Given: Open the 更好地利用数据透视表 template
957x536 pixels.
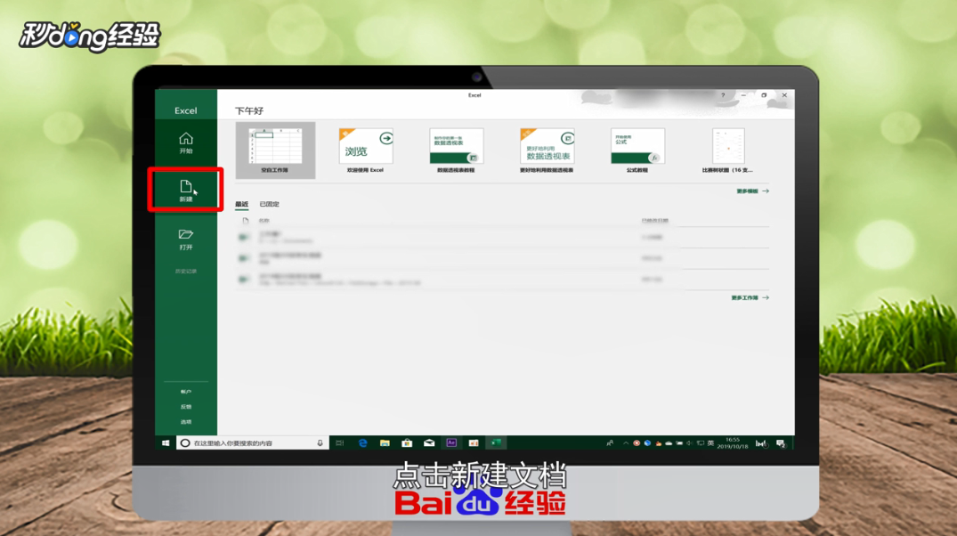Looking at the screenshot, I should 547,150.
